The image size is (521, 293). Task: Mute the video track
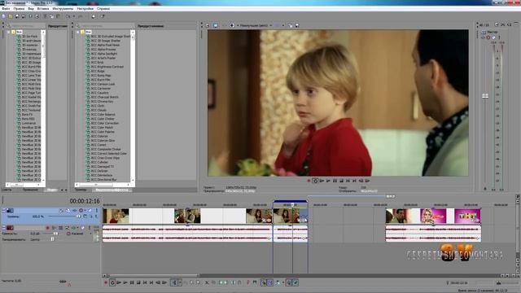click(x=90, y=210)
